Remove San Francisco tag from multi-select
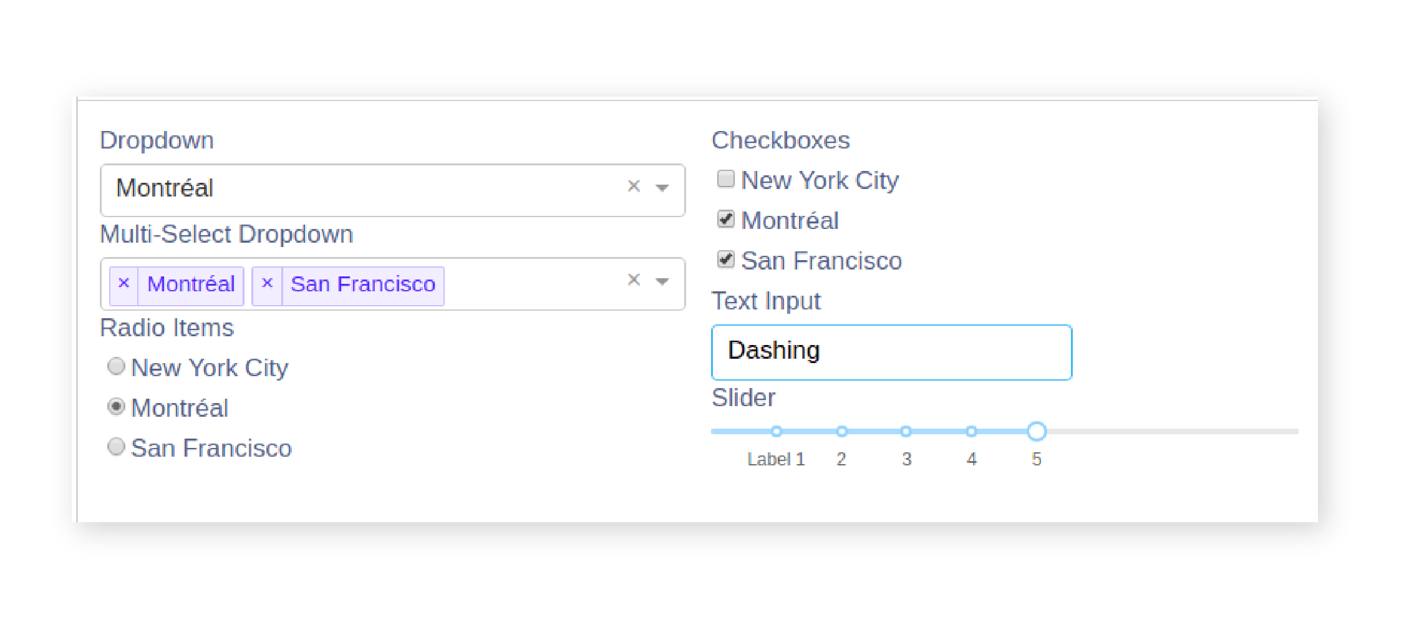 pos(267,284)
